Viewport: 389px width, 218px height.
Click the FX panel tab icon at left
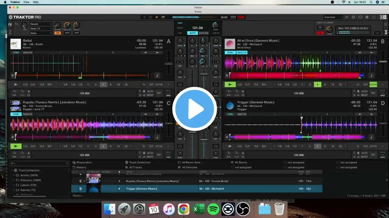[10, 25]
